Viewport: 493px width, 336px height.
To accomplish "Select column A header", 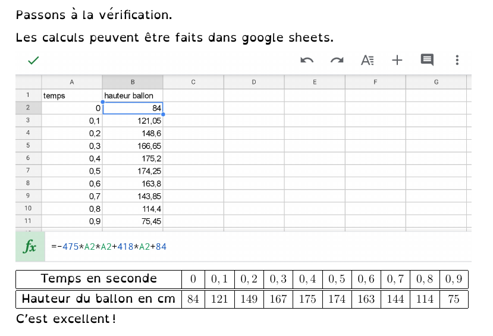I will [x=72, y=82].
